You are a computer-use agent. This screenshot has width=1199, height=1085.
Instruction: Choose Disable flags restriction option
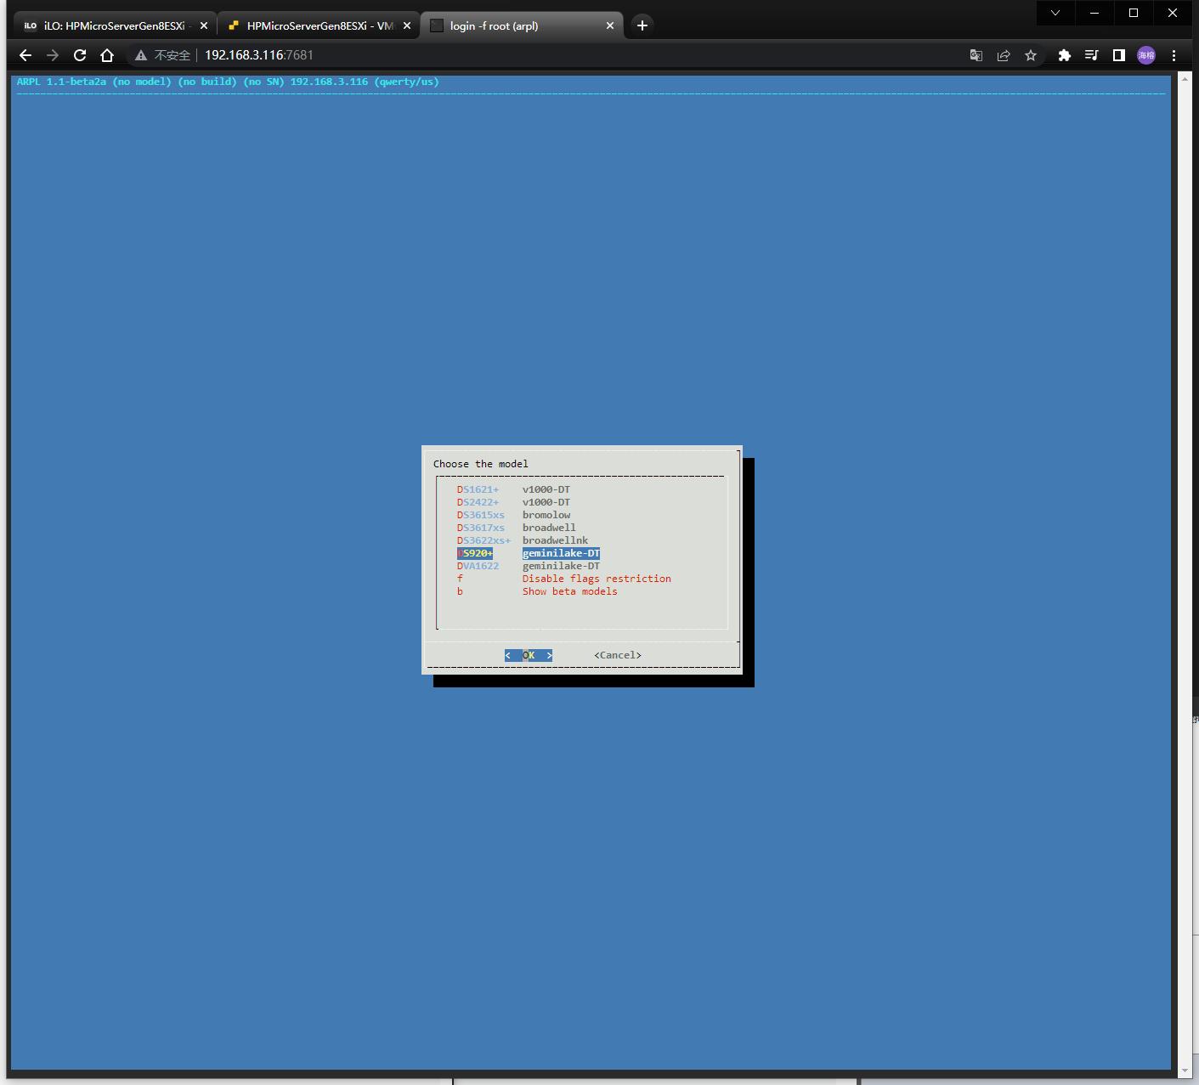coord(596,579)
